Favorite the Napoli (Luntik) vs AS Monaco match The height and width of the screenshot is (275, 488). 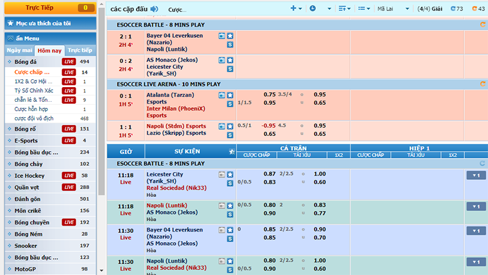click(230, 205)
